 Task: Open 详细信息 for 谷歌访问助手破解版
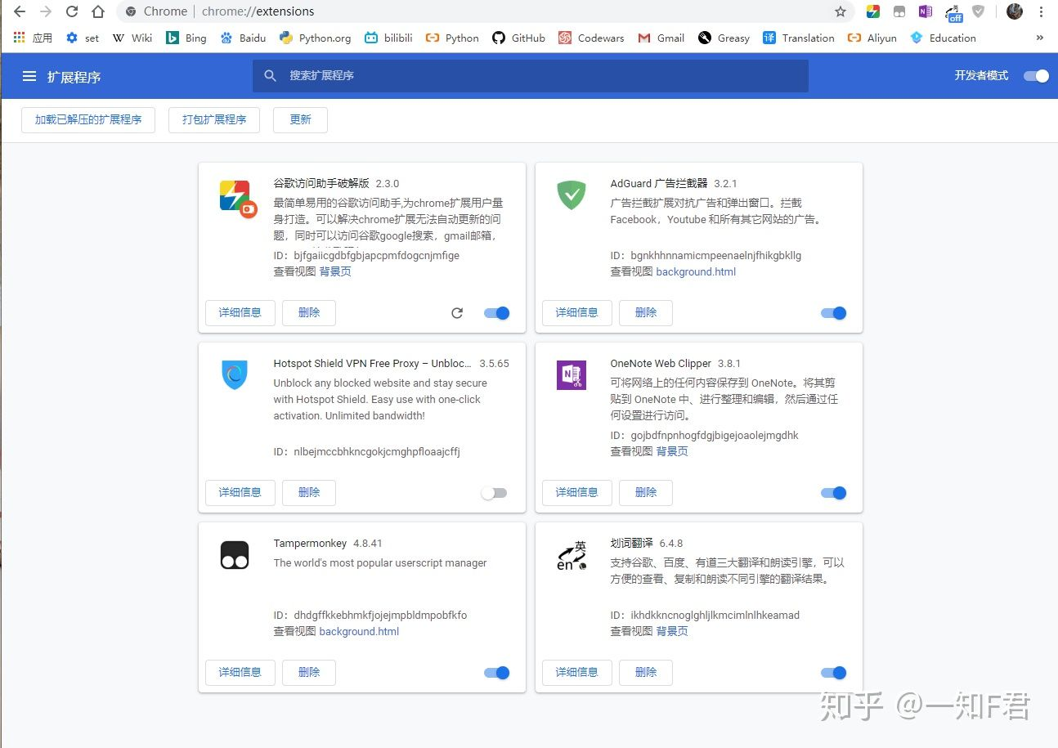240,312
